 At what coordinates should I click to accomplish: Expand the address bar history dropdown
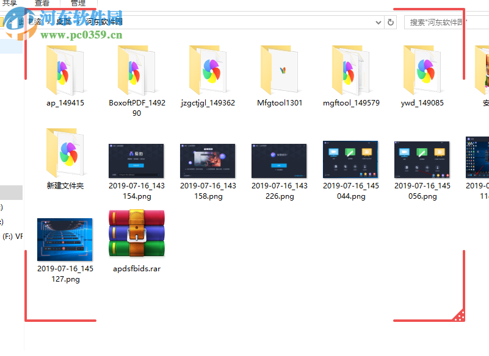tap(379, 23)
